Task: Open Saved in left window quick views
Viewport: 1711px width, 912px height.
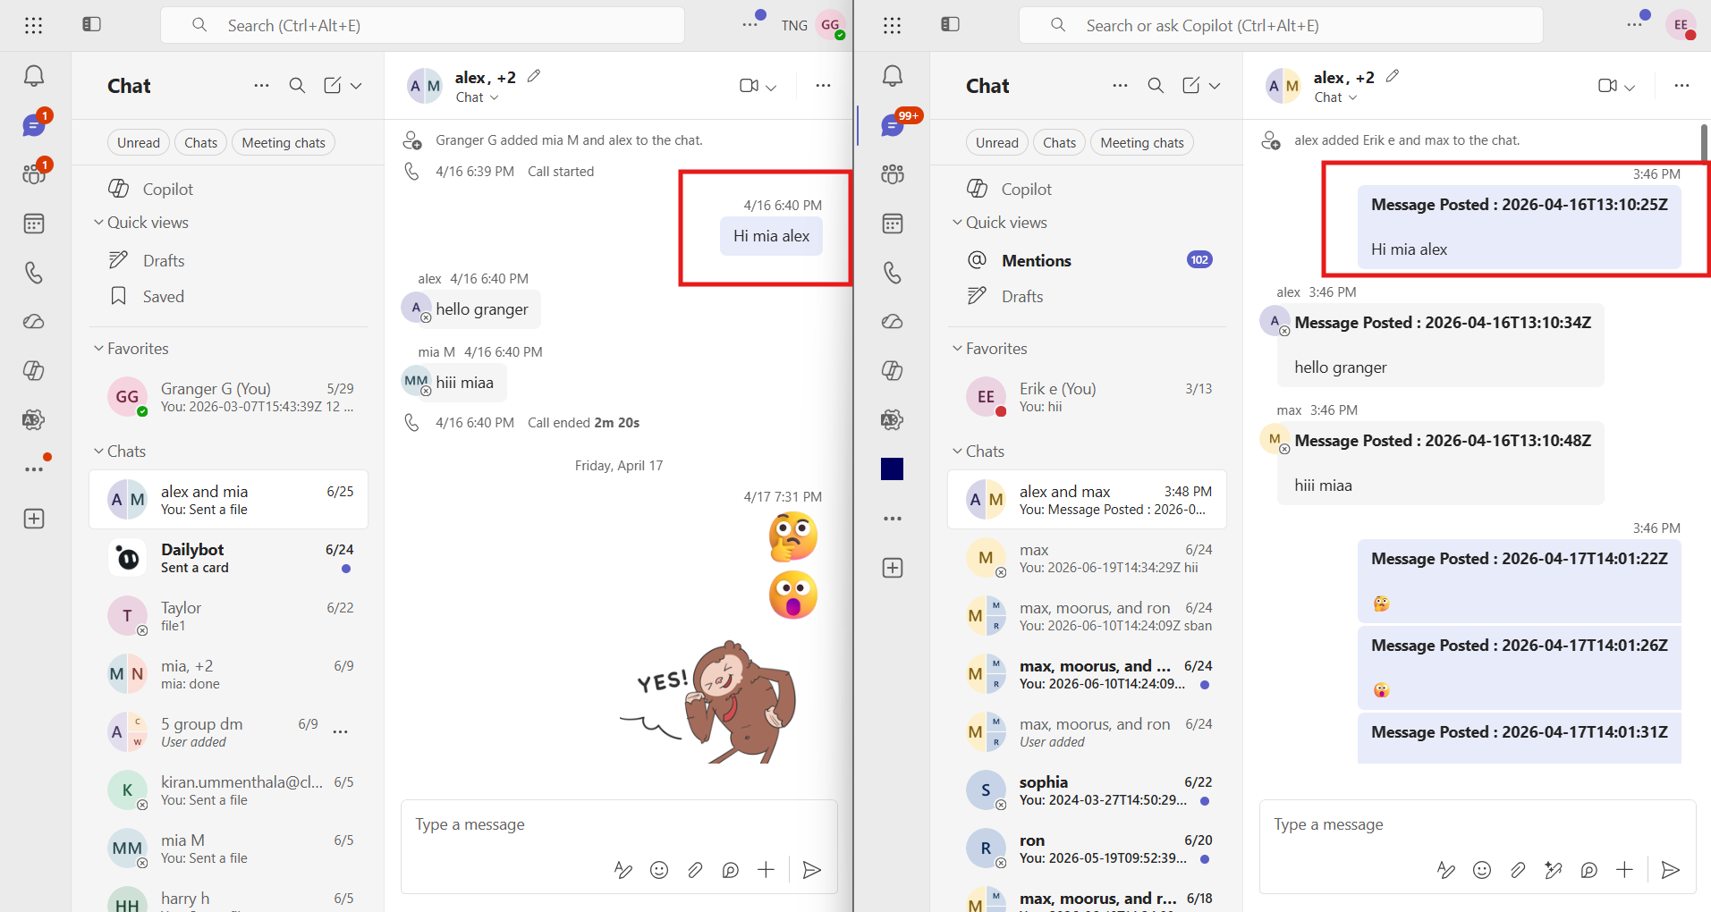Action: pos(228,296)
